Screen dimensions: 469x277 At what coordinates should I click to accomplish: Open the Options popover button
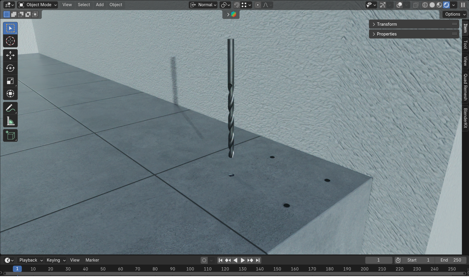455,14
